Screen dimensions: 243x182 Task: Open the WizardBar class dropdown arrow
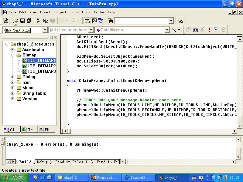coord(45,30)
